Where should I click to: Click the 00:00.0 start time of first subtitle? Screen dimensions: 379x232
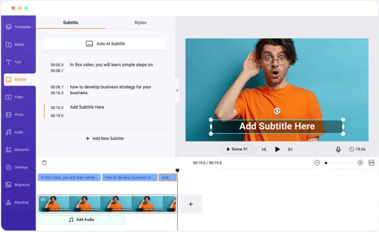[57, 65]
